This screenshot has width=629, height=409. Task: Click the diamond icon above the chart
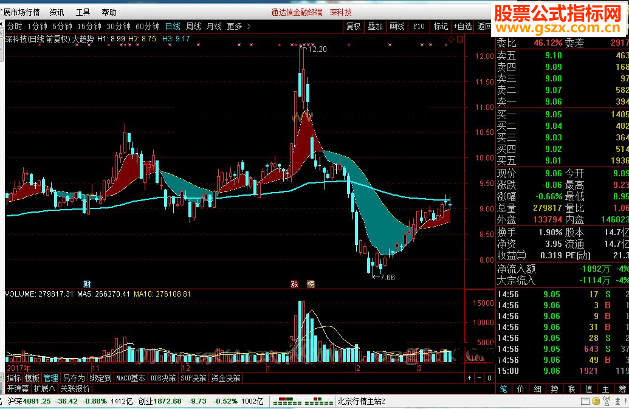tap(452, 39)
